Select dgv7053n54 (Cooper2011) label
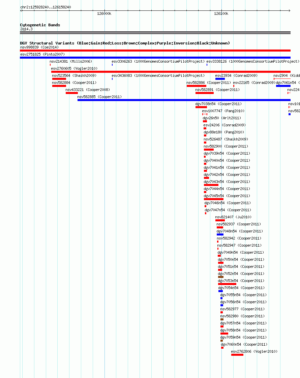This screenshot has height=378, width=300. (241, 281)
